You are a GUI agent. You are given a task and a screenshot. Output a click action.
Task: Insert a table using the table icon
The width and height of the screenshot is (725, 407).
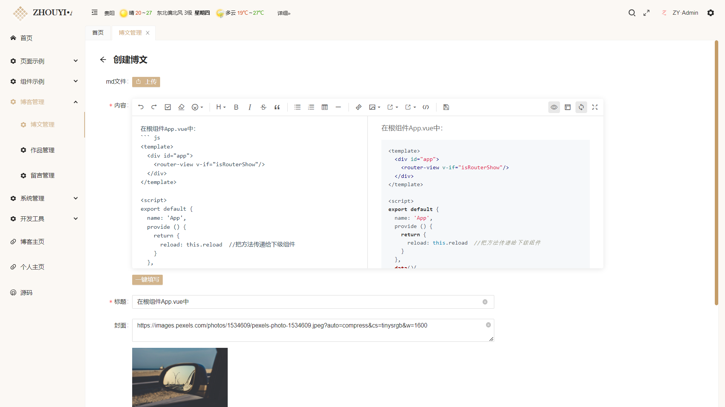coord(325,107)
